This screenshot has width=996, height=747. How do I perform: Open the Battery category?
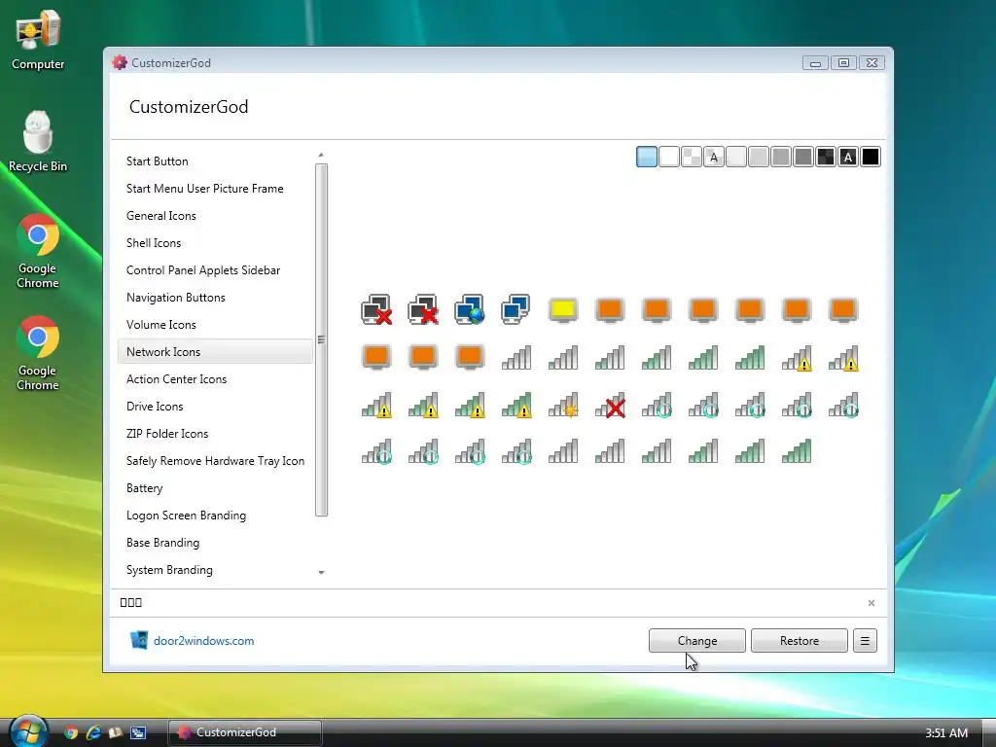coord(215,488)
